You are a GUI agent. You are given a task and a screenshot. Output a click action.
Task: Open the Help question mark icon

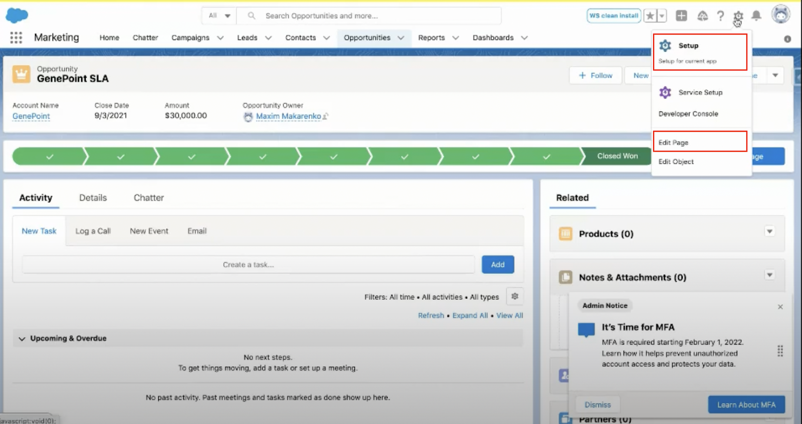pyautogui.click(x=720, y=16)
